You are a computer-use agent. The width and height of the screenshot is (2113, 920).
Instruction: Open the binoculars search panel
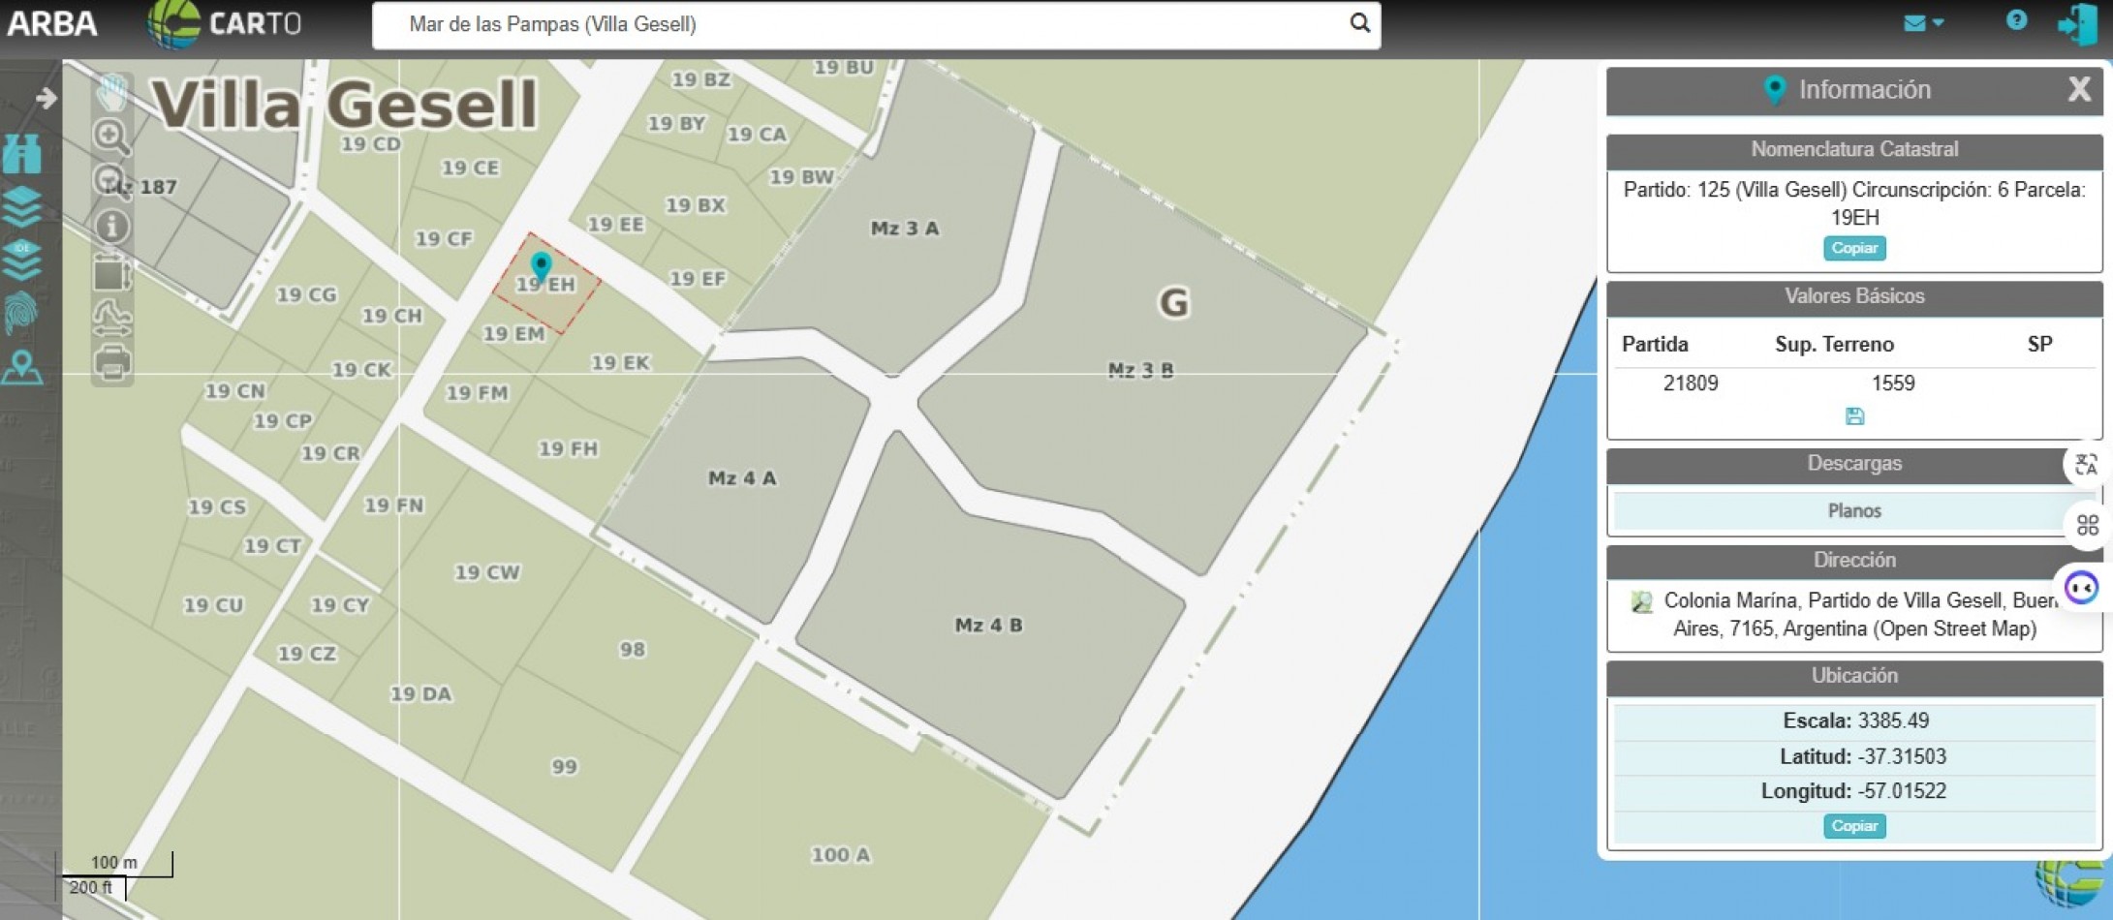tap(22, 153)
